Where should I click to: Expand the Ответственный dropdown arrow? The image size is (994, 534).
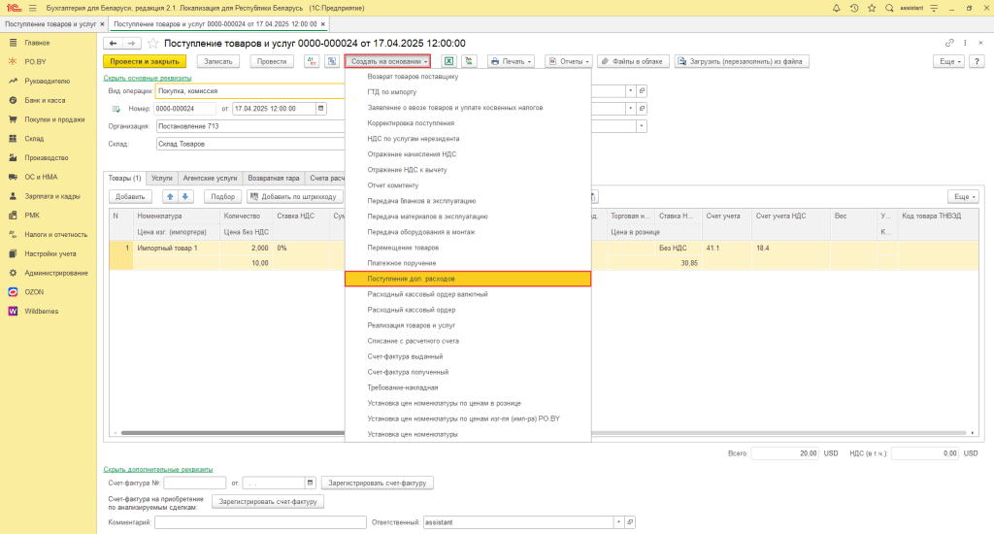coord(618,522)
